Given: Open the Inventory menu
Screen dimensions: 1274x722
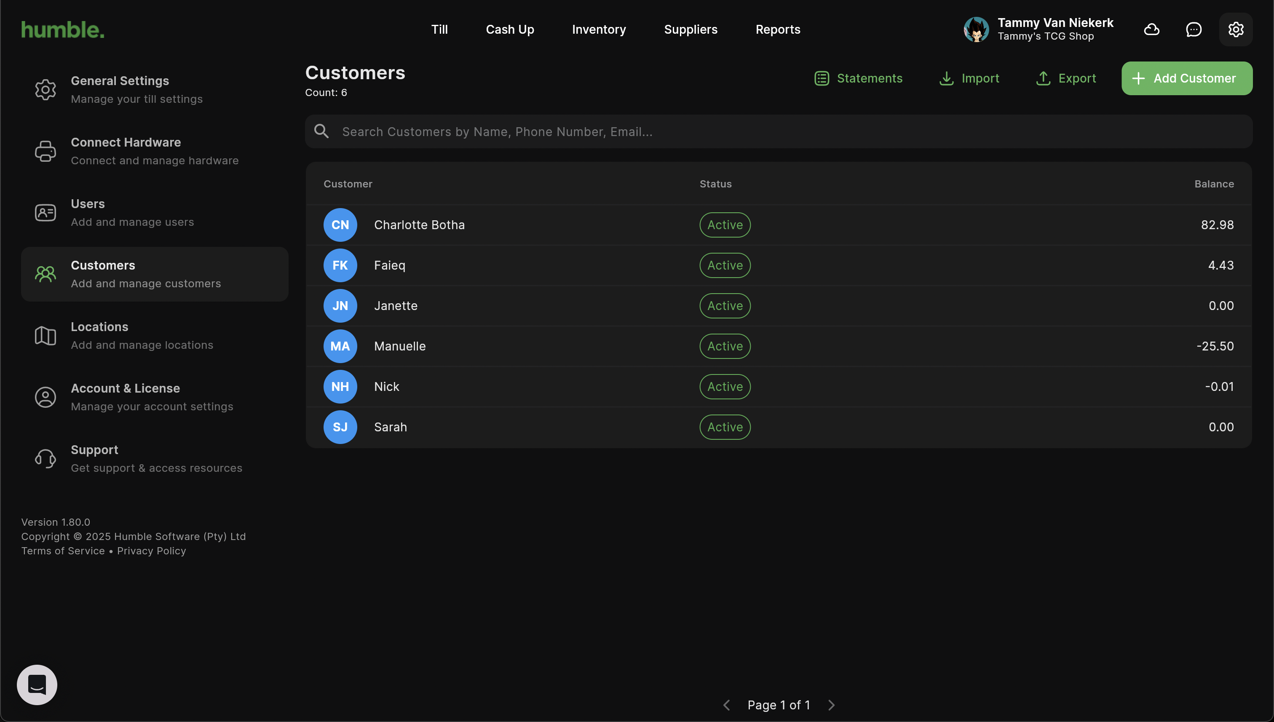Looking at the screenshot, I should 599,30.
